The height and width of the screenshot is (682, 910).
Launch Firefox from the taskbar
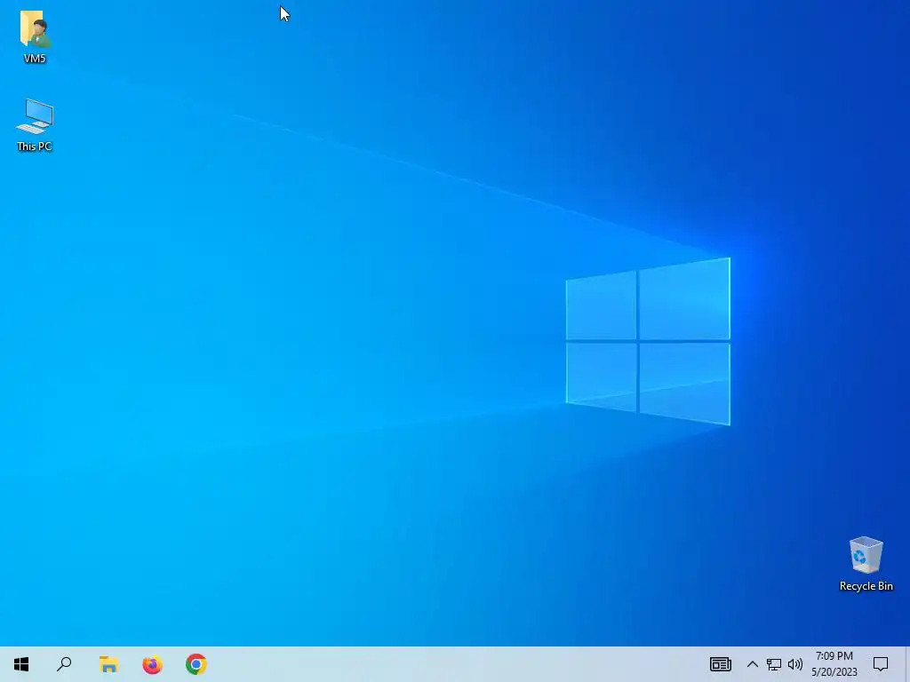(x=152, y=664)
